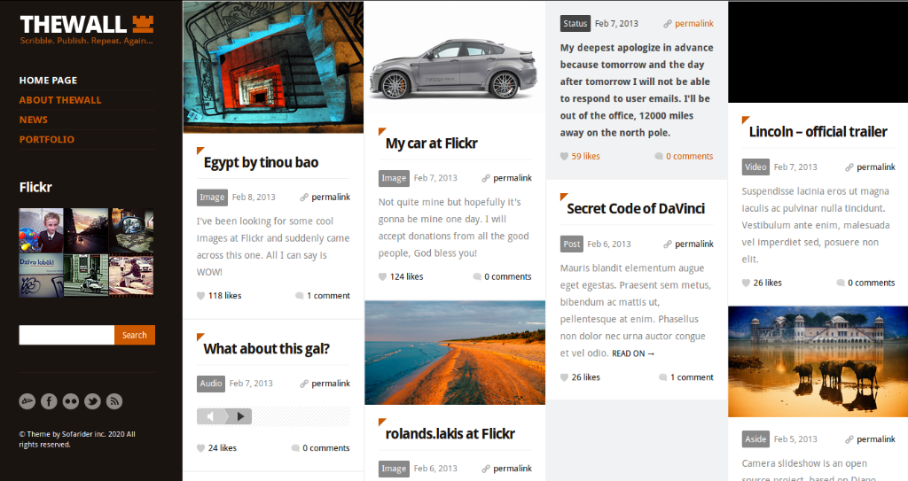Image resolution: width=908 pixels, height=481 pixels.
Task: Click the chain-link icon next to the Lincoln trailer permalink
Action: (x=849, y=167)
